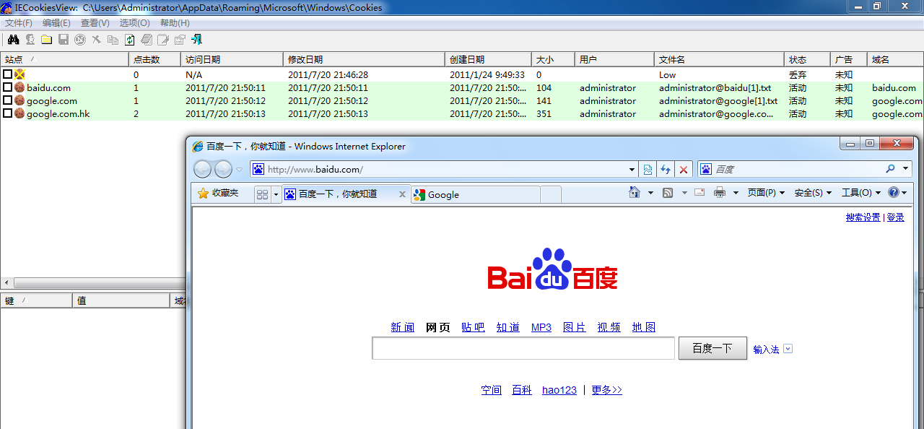Click the MP3 link on Baidu

click(541, 327)
